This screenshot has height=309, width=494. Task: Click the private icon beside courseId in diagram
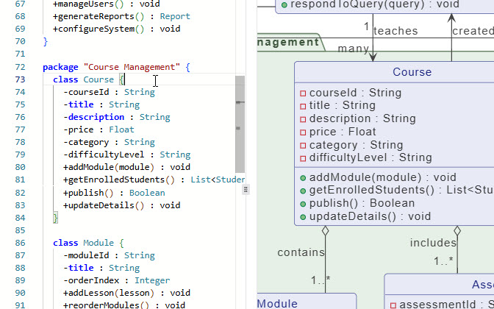tap(303, 93)
